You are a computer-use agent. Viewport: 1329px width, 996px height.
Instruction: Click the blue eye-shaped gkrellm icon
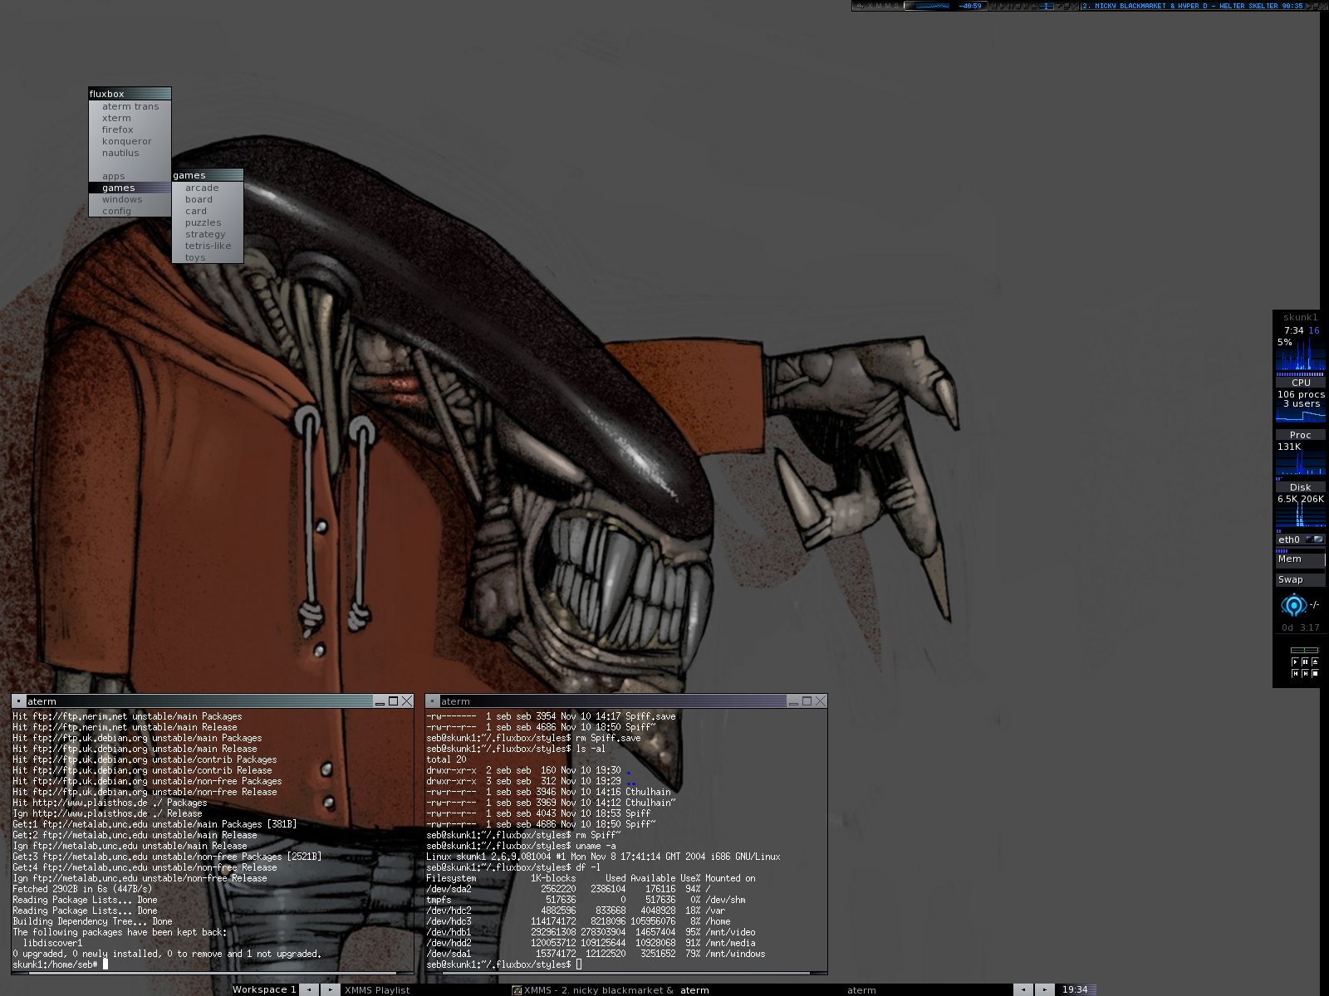click(1292, 605)
